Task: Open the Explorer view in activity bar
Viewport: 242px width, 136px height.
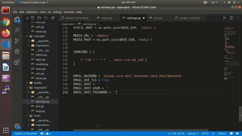Action: 17,20
